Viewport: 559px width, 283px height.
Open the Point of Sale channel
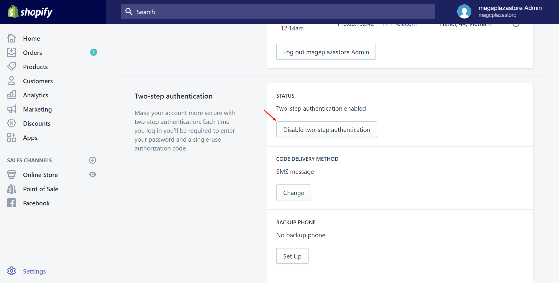[x=41, y=189]
